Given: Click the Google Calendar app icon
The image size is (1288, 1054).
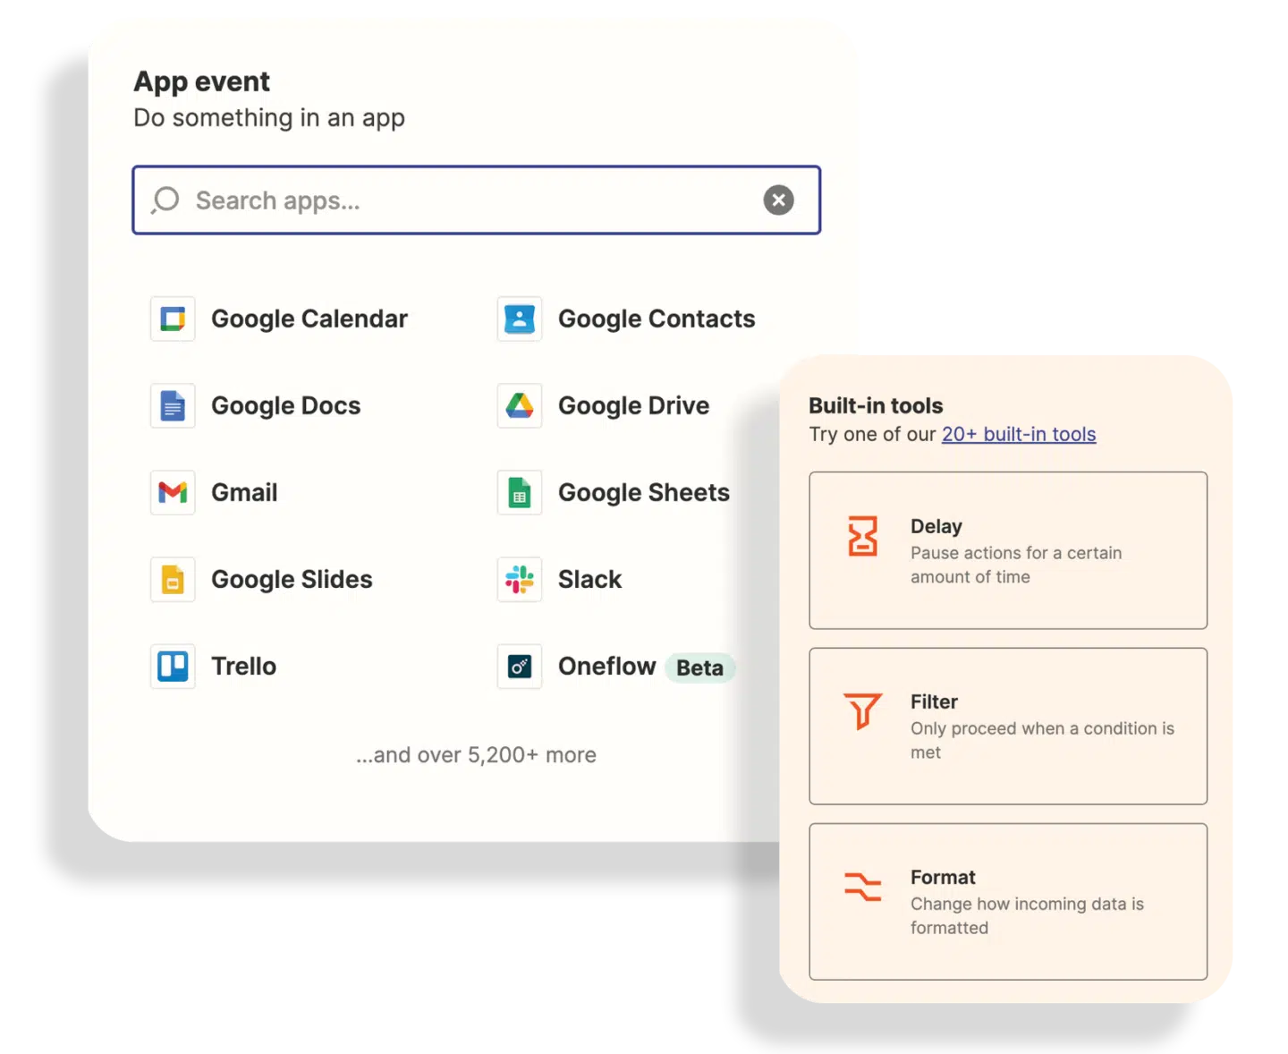Looking at the screenshot, I should click(x=173, y=319).
